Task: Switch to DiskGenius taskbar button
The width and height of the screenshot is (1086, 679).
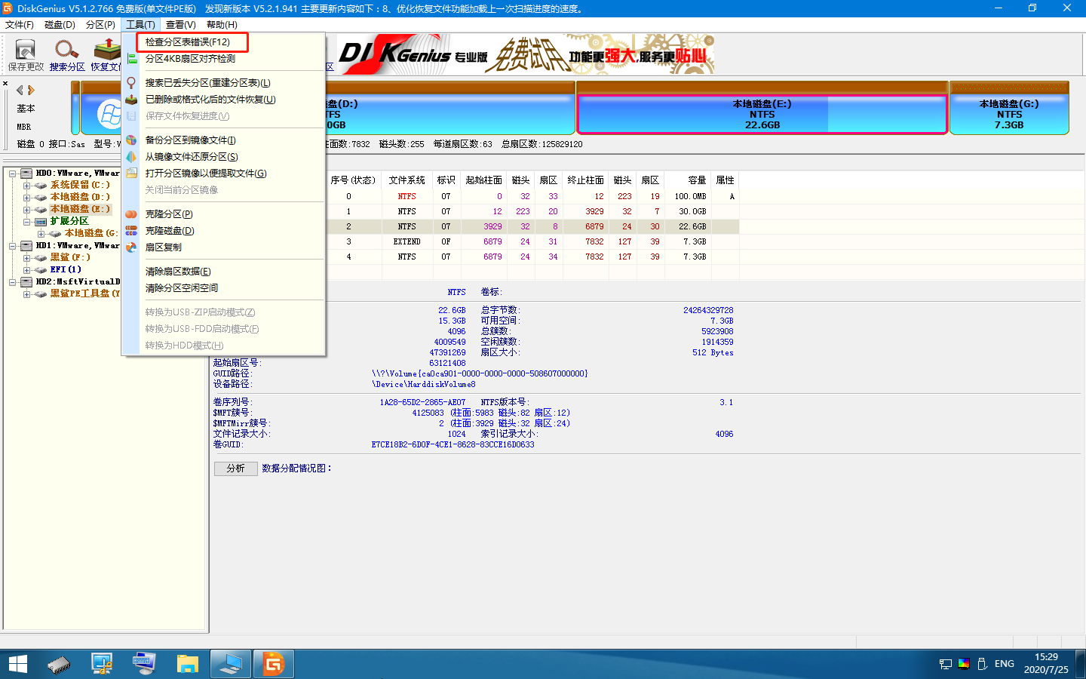Action: [x=273, y=665]
